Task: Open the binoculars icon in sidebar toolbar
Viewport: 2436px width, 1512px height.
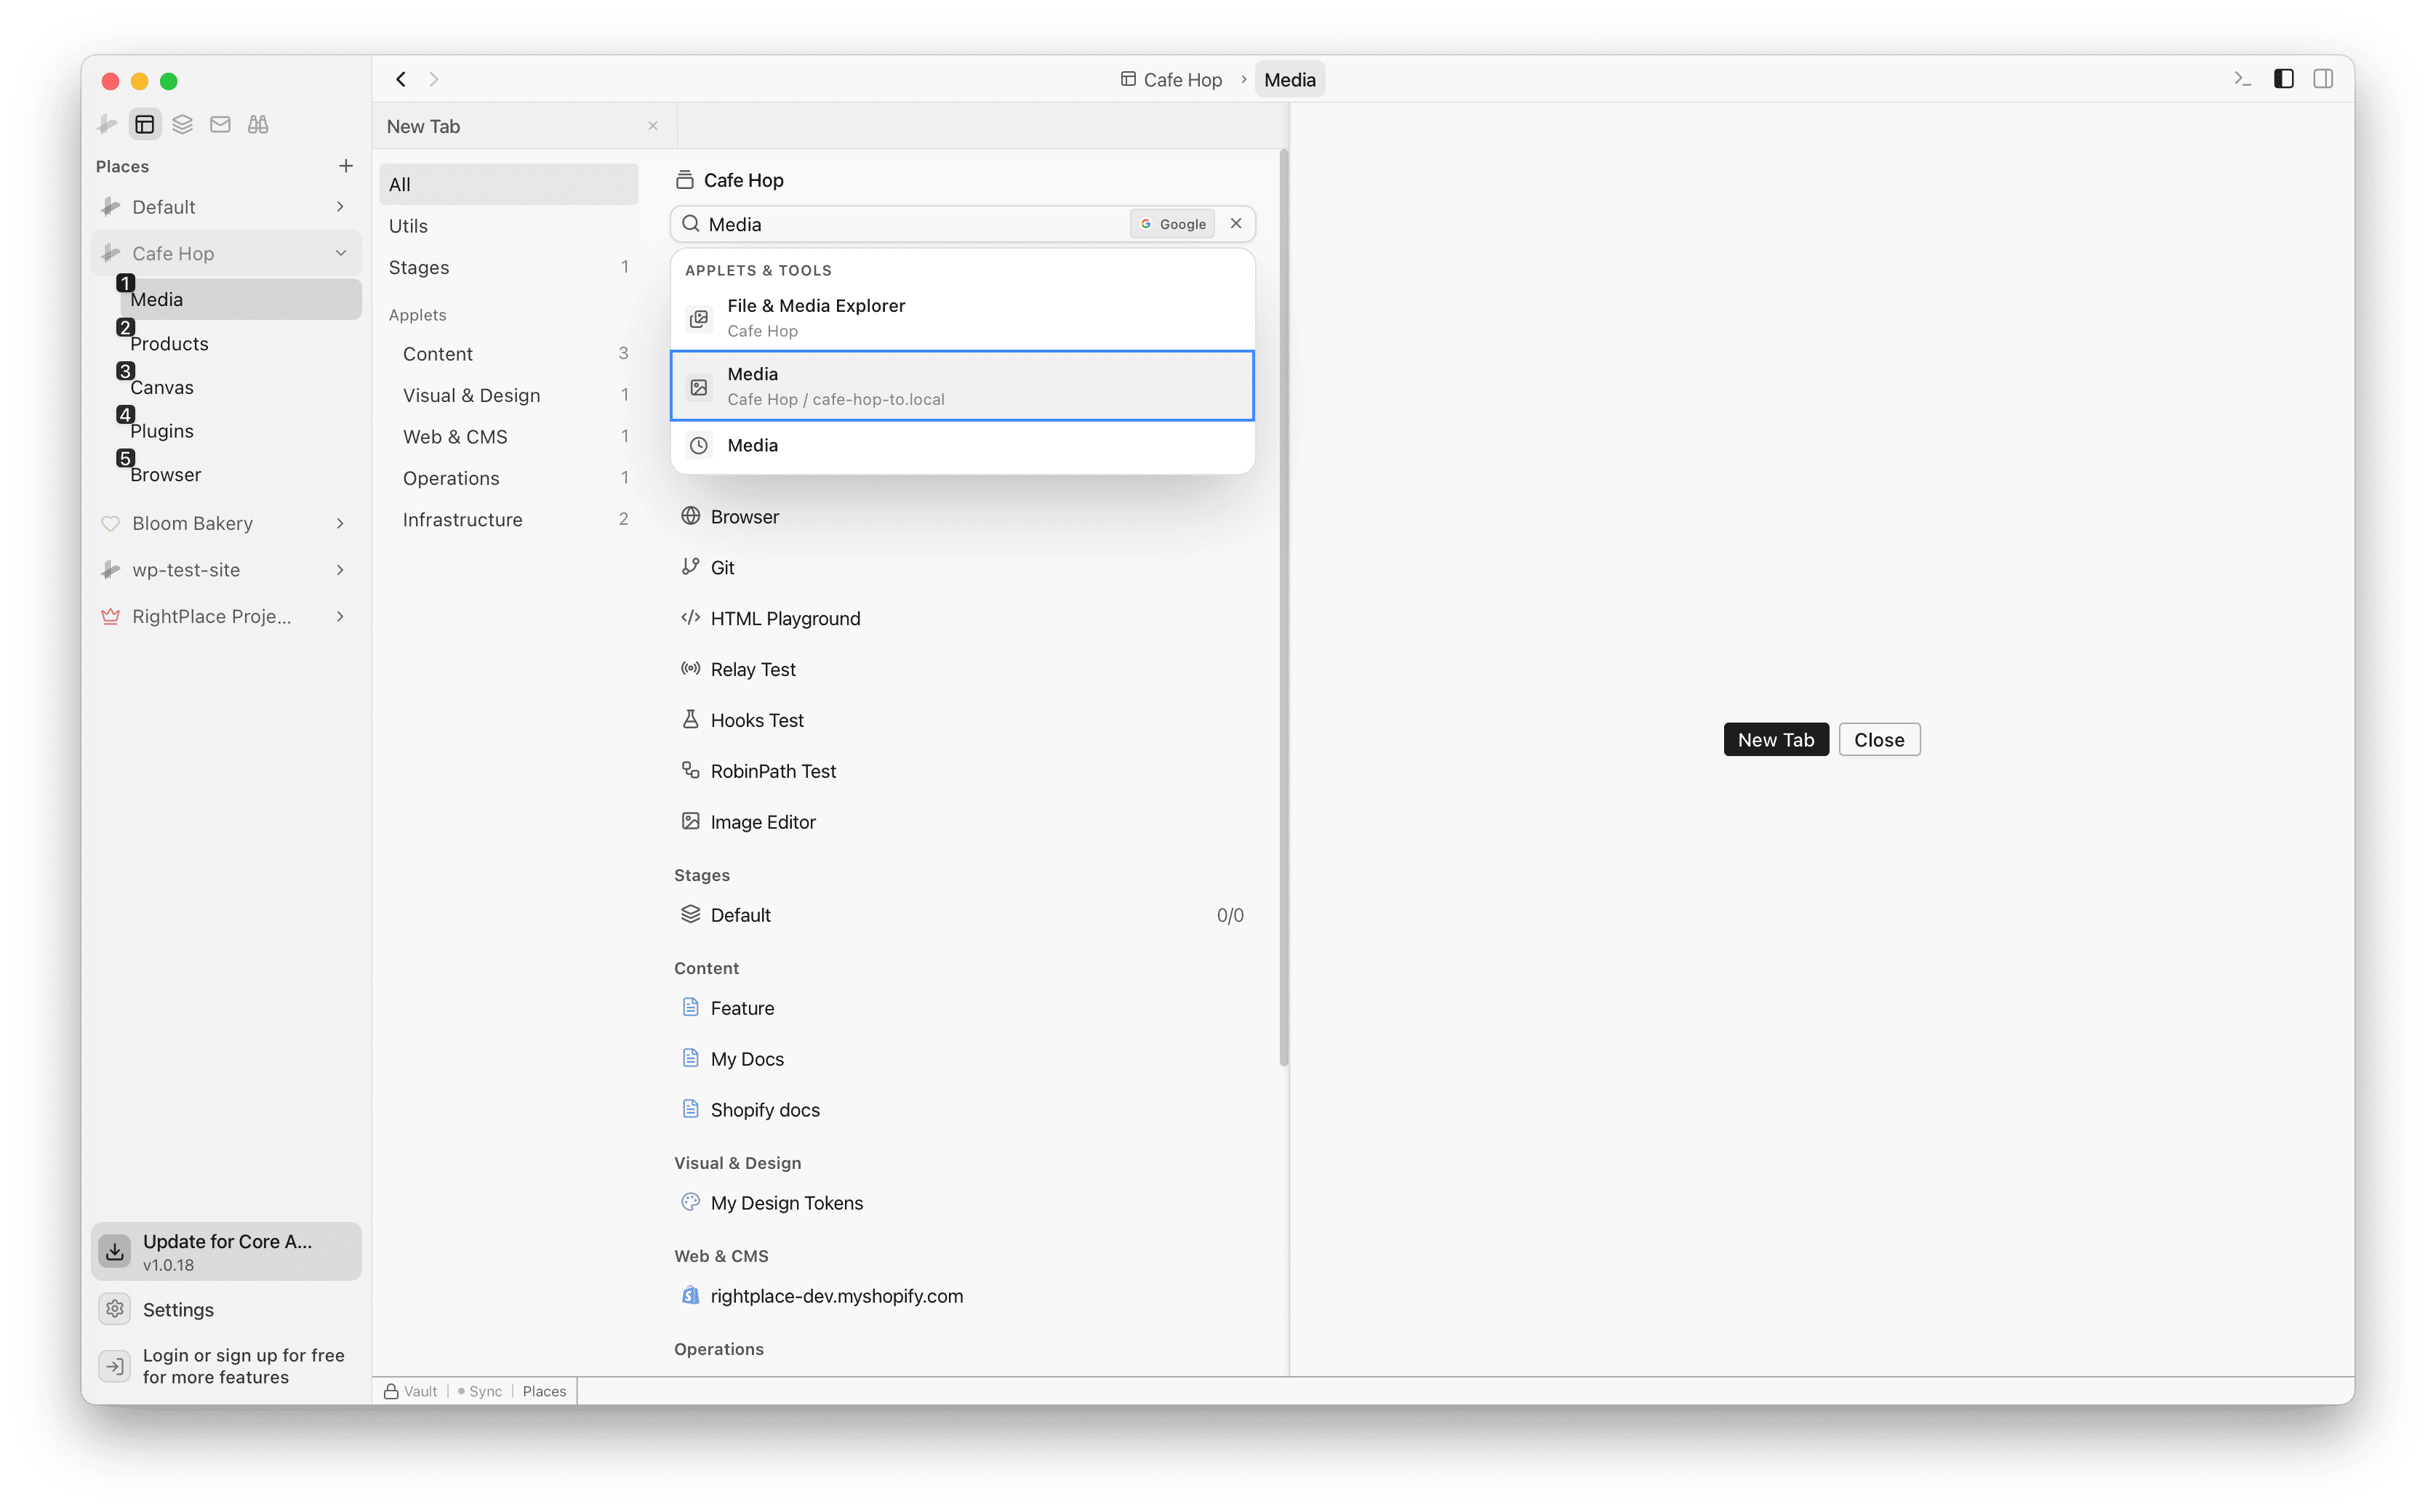Action: pyautogui.click(x=258, y=124)
